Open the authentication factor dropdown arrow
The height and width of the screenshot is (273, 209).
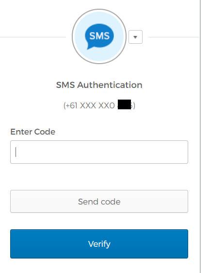pyautogui.click(x=135, y=37)
